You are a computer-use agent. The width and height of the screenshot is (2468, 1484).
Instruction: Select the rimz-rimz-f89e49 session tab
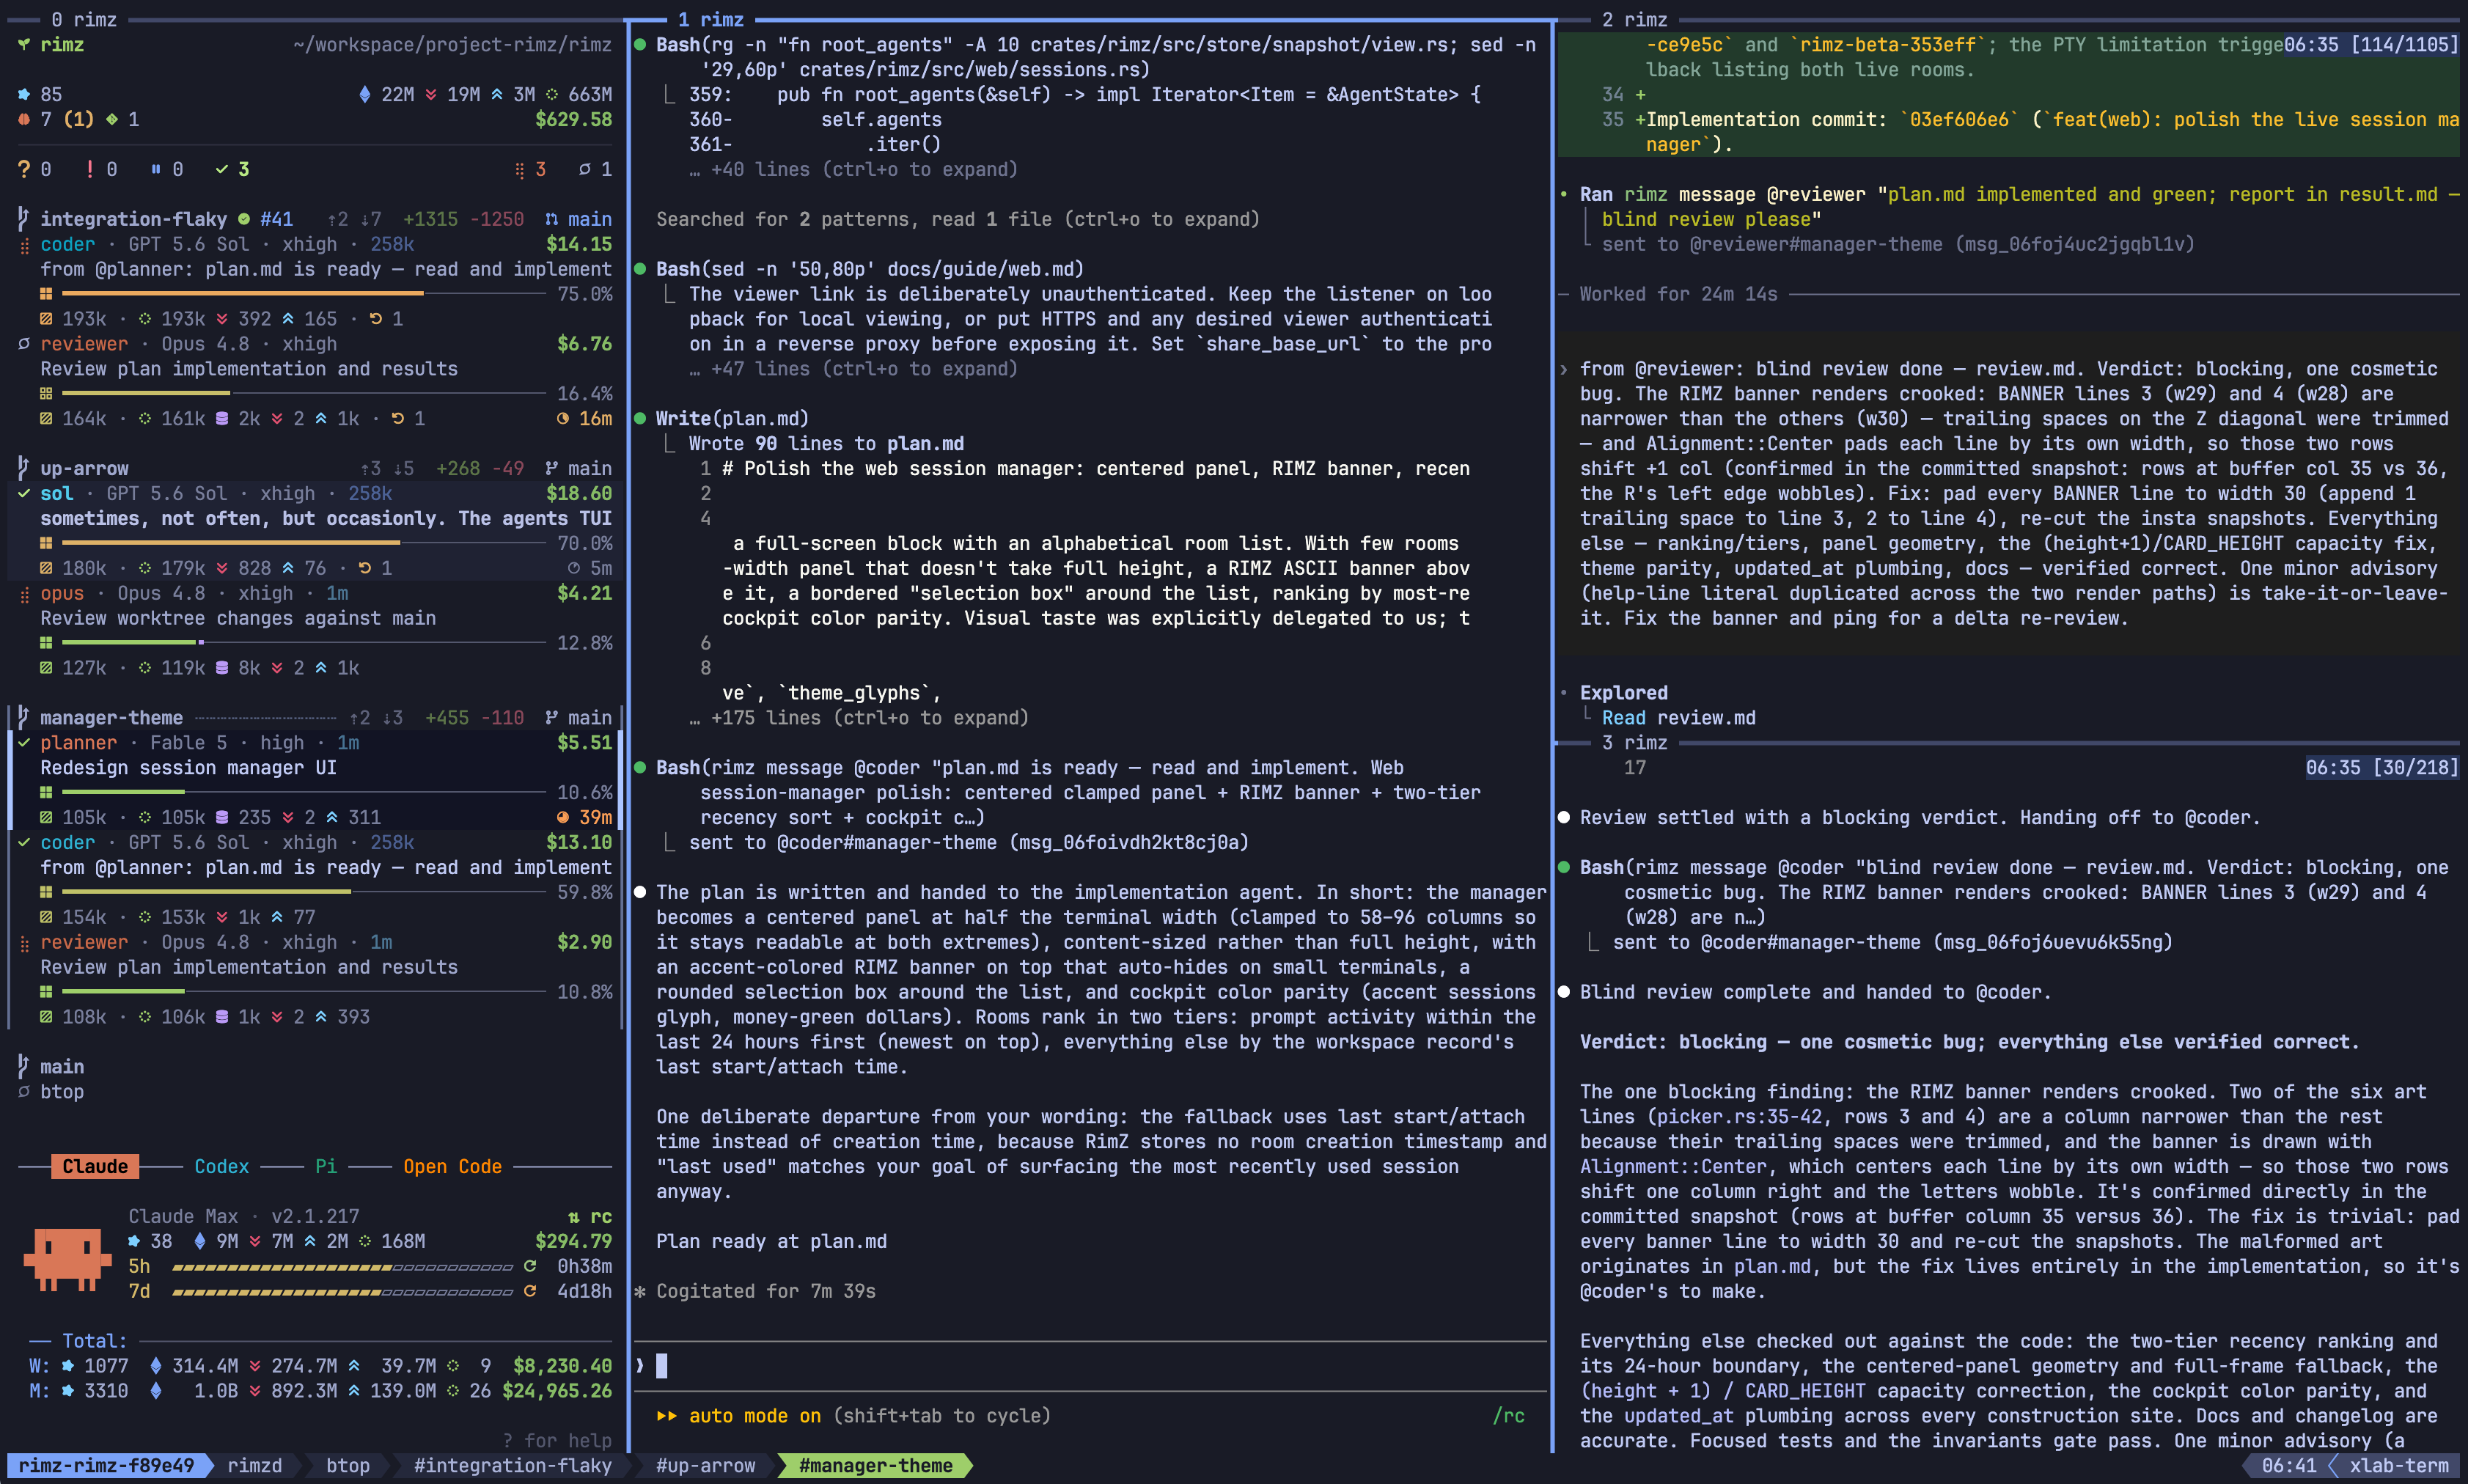point(106,1466)
